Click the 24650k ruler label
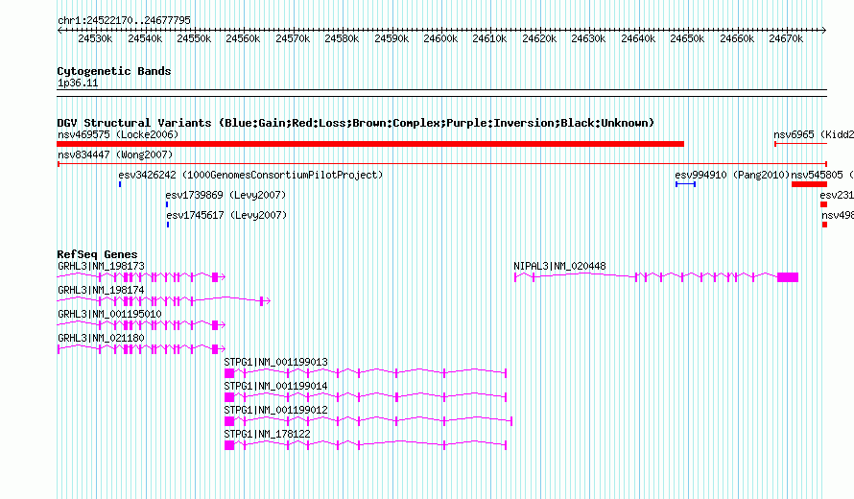 (687, 38)
